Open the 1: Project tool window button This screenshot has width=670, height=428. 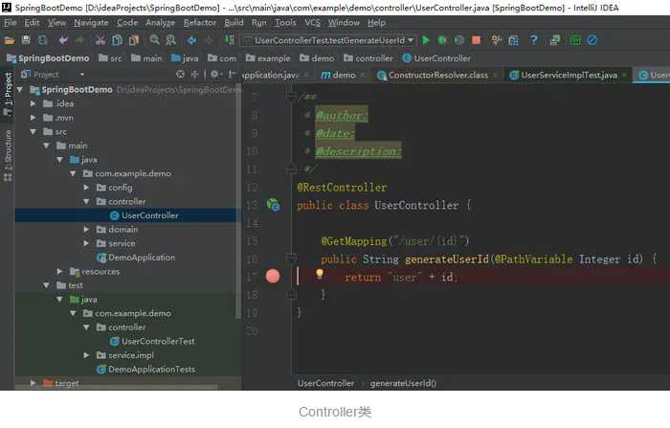click(8, 94)
